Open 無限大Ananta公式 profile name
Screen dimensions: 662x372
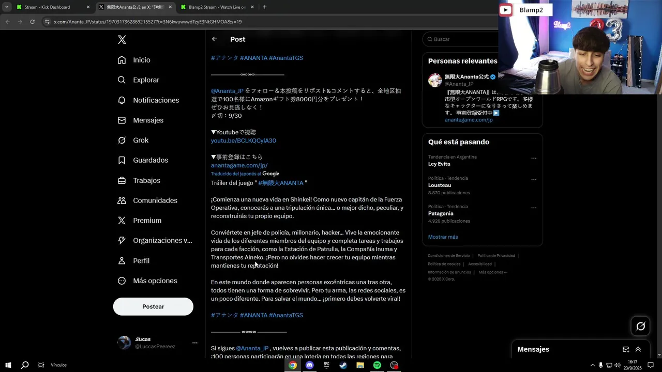tap(467, 76)
